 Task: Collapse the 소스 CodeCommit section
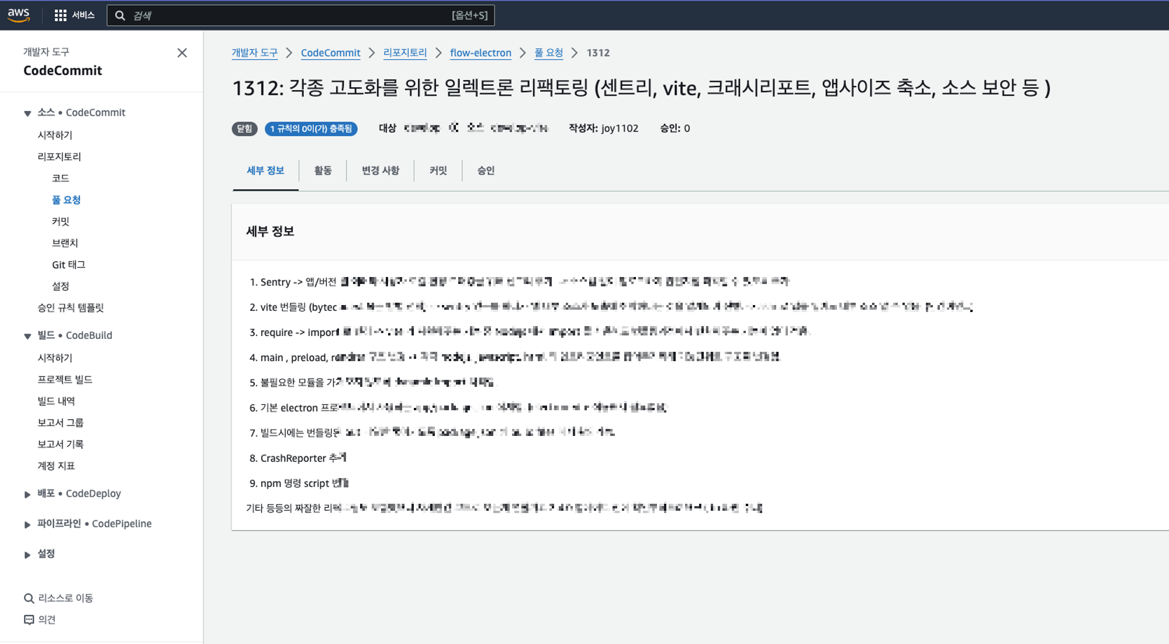pyautogui.click(x=27, y=113)
